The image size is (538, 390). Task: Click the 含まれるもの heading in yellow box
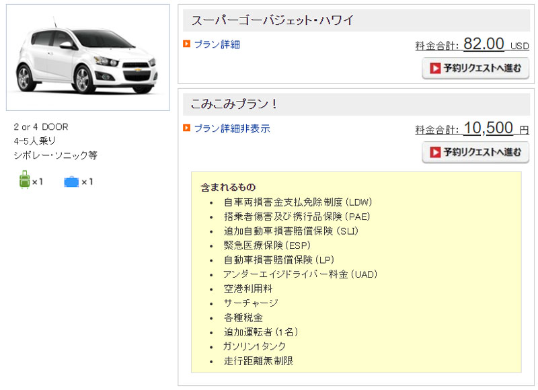228,188
